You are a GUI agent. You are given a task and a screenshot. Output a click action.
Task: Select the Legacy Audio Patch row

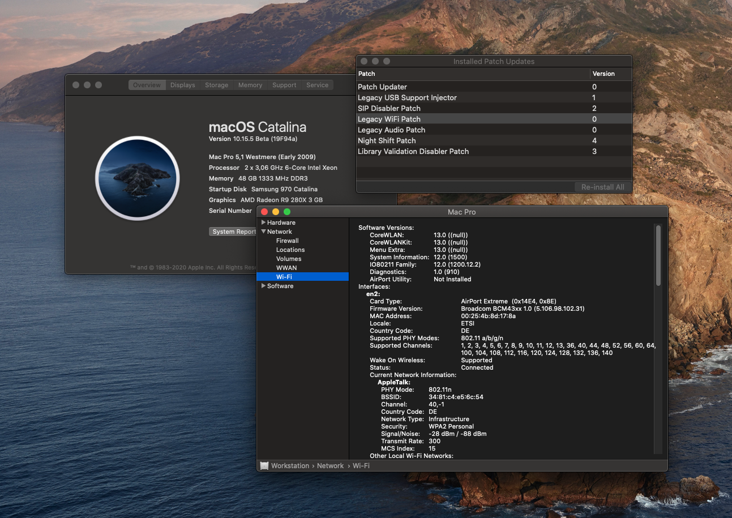pyautogui.click(x=494, y=130)
